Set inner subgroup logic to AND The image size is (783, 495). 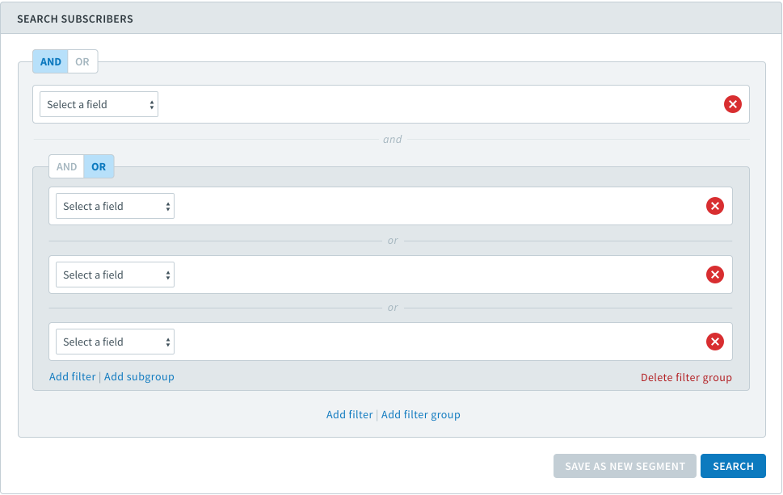[66, 166]
